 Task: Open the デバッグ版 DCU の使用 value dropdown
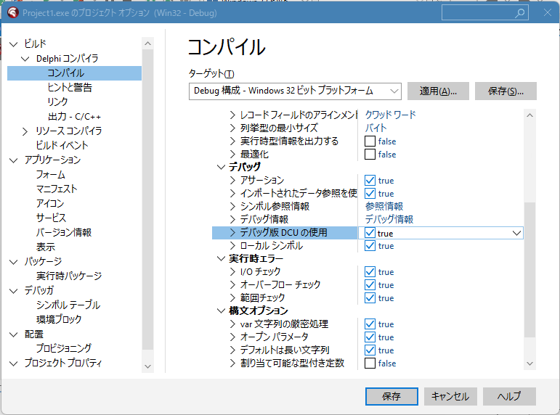click(x=516, y=233)
